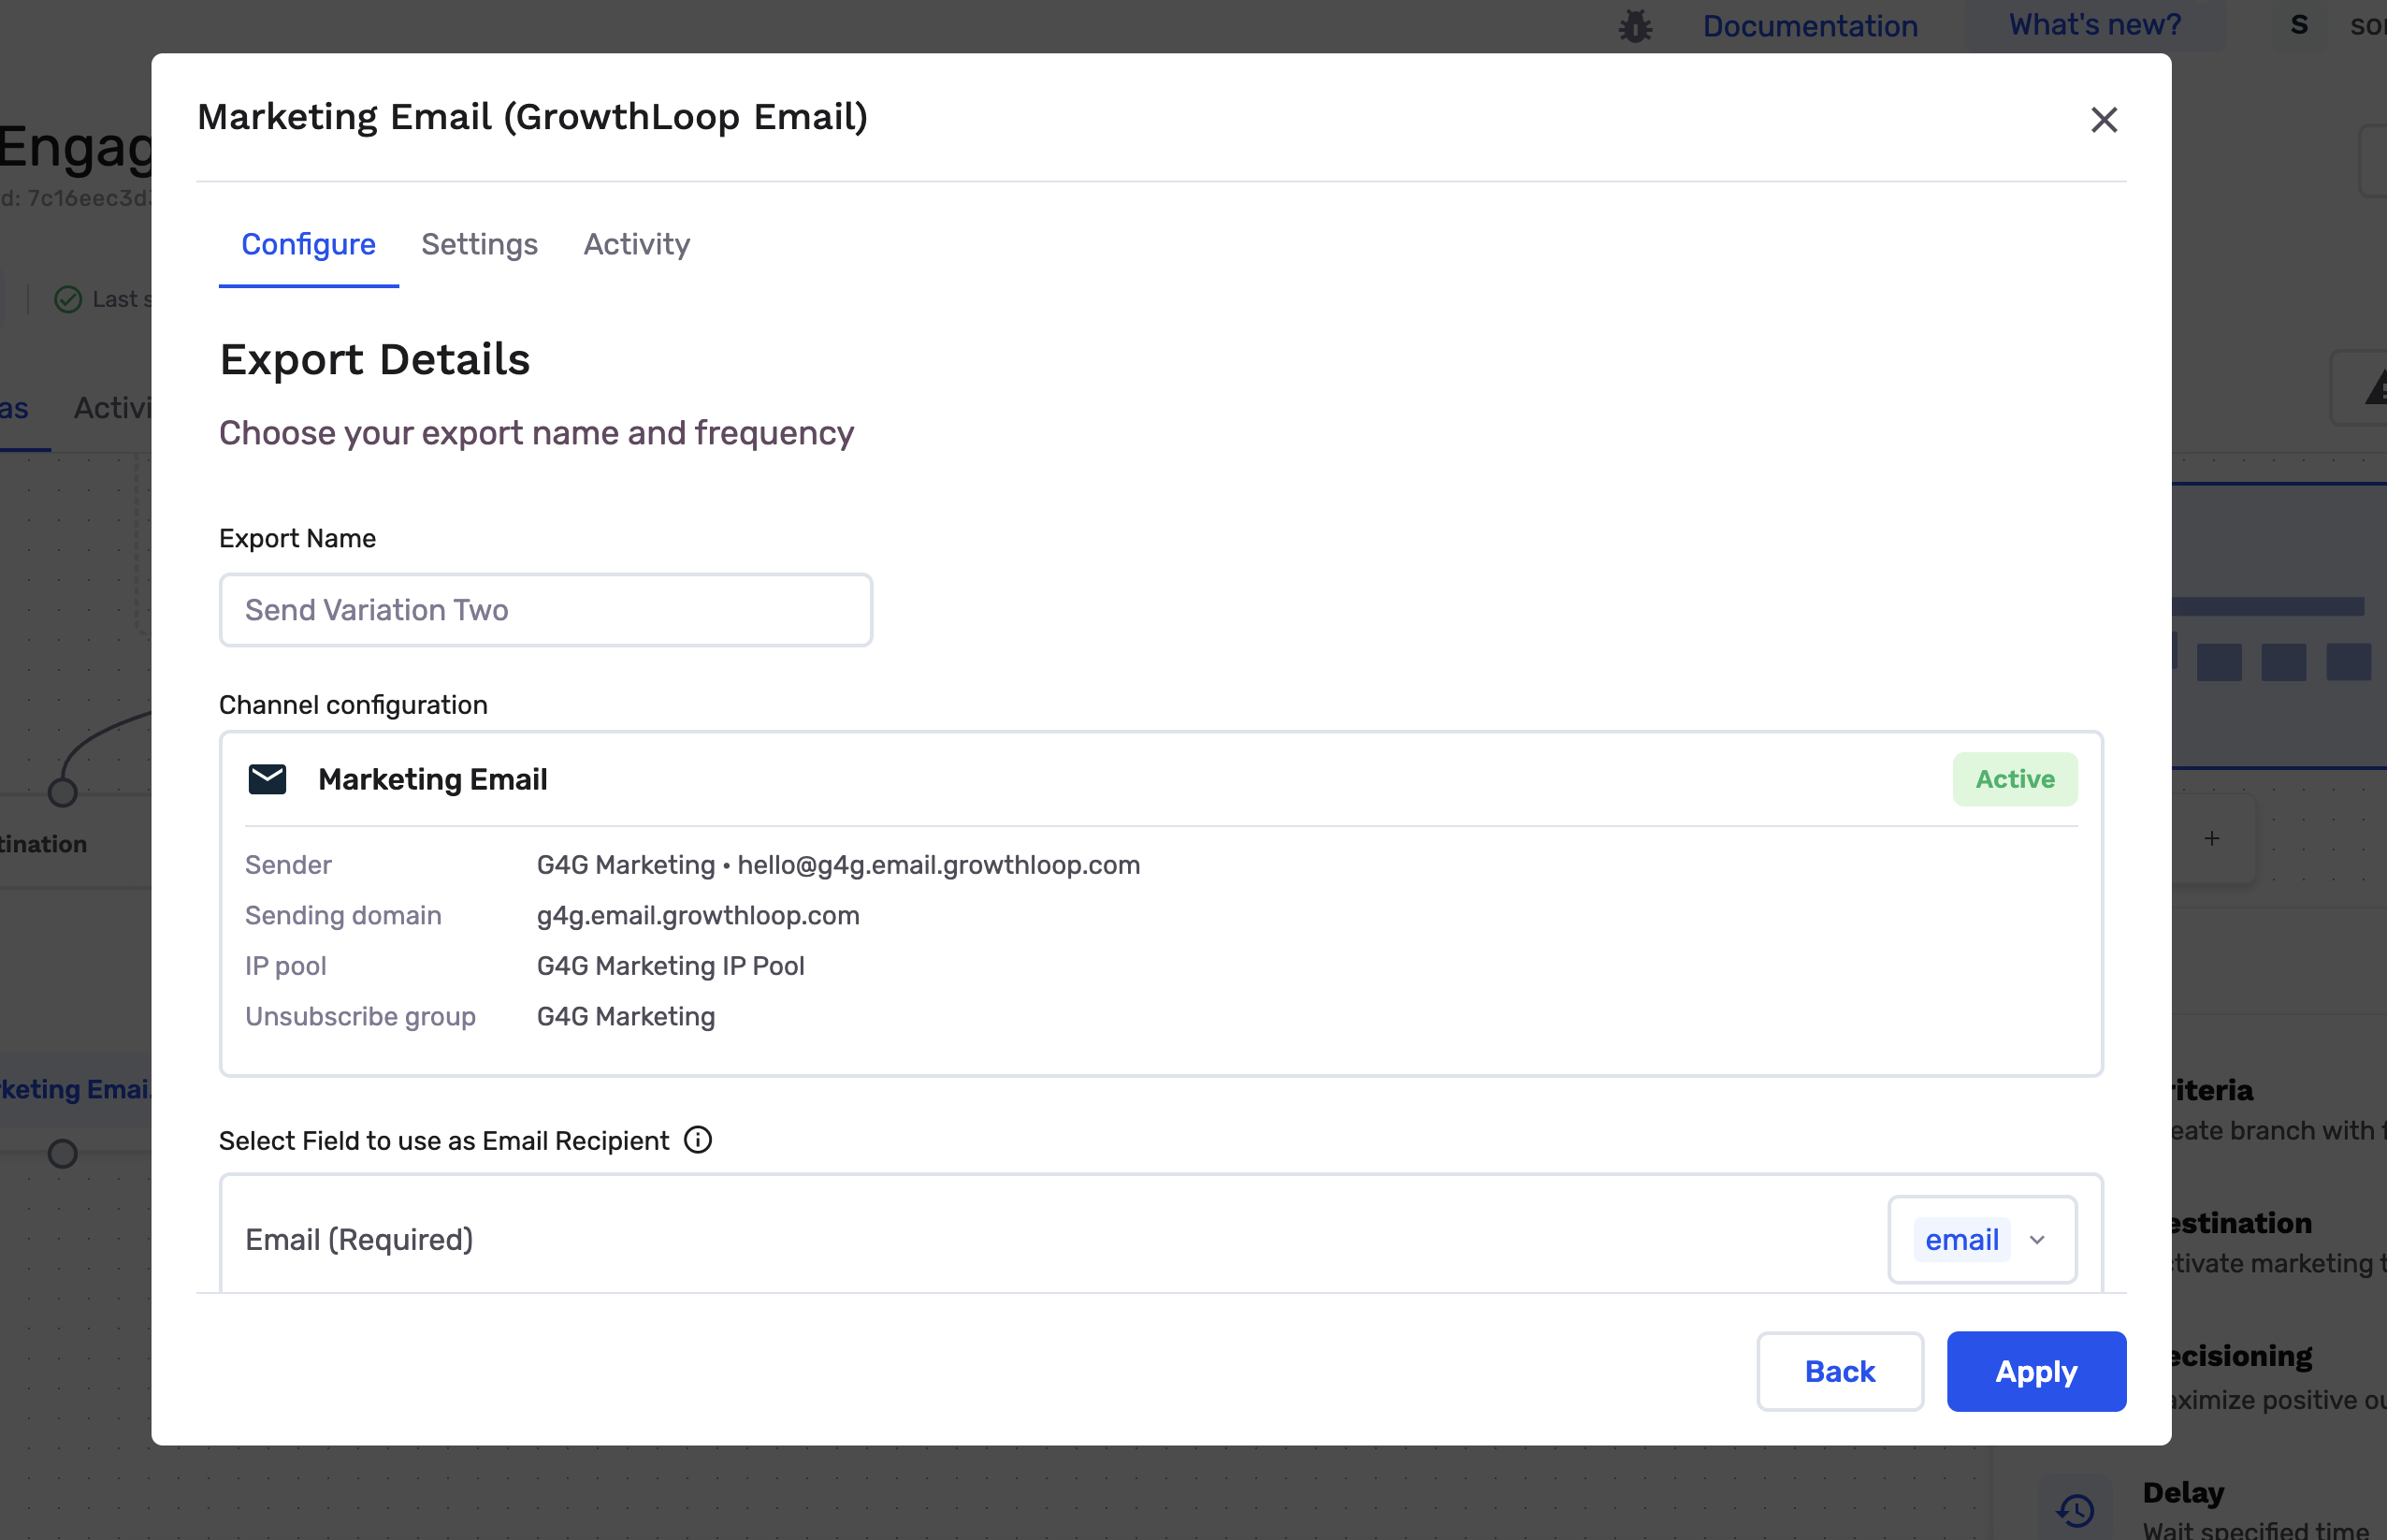Screen dimensions: 2387x1540
Task: Click the Unsubscribe group value G4G Marketing
Action: (x=626, y=1016)
